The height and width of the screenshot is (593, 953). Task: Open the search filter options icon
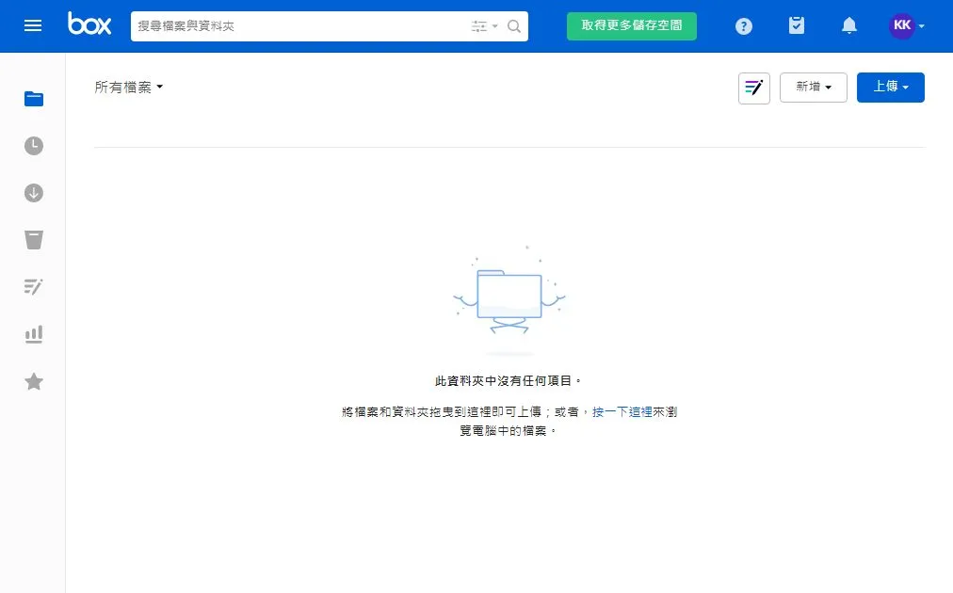[x=484, y=26]
